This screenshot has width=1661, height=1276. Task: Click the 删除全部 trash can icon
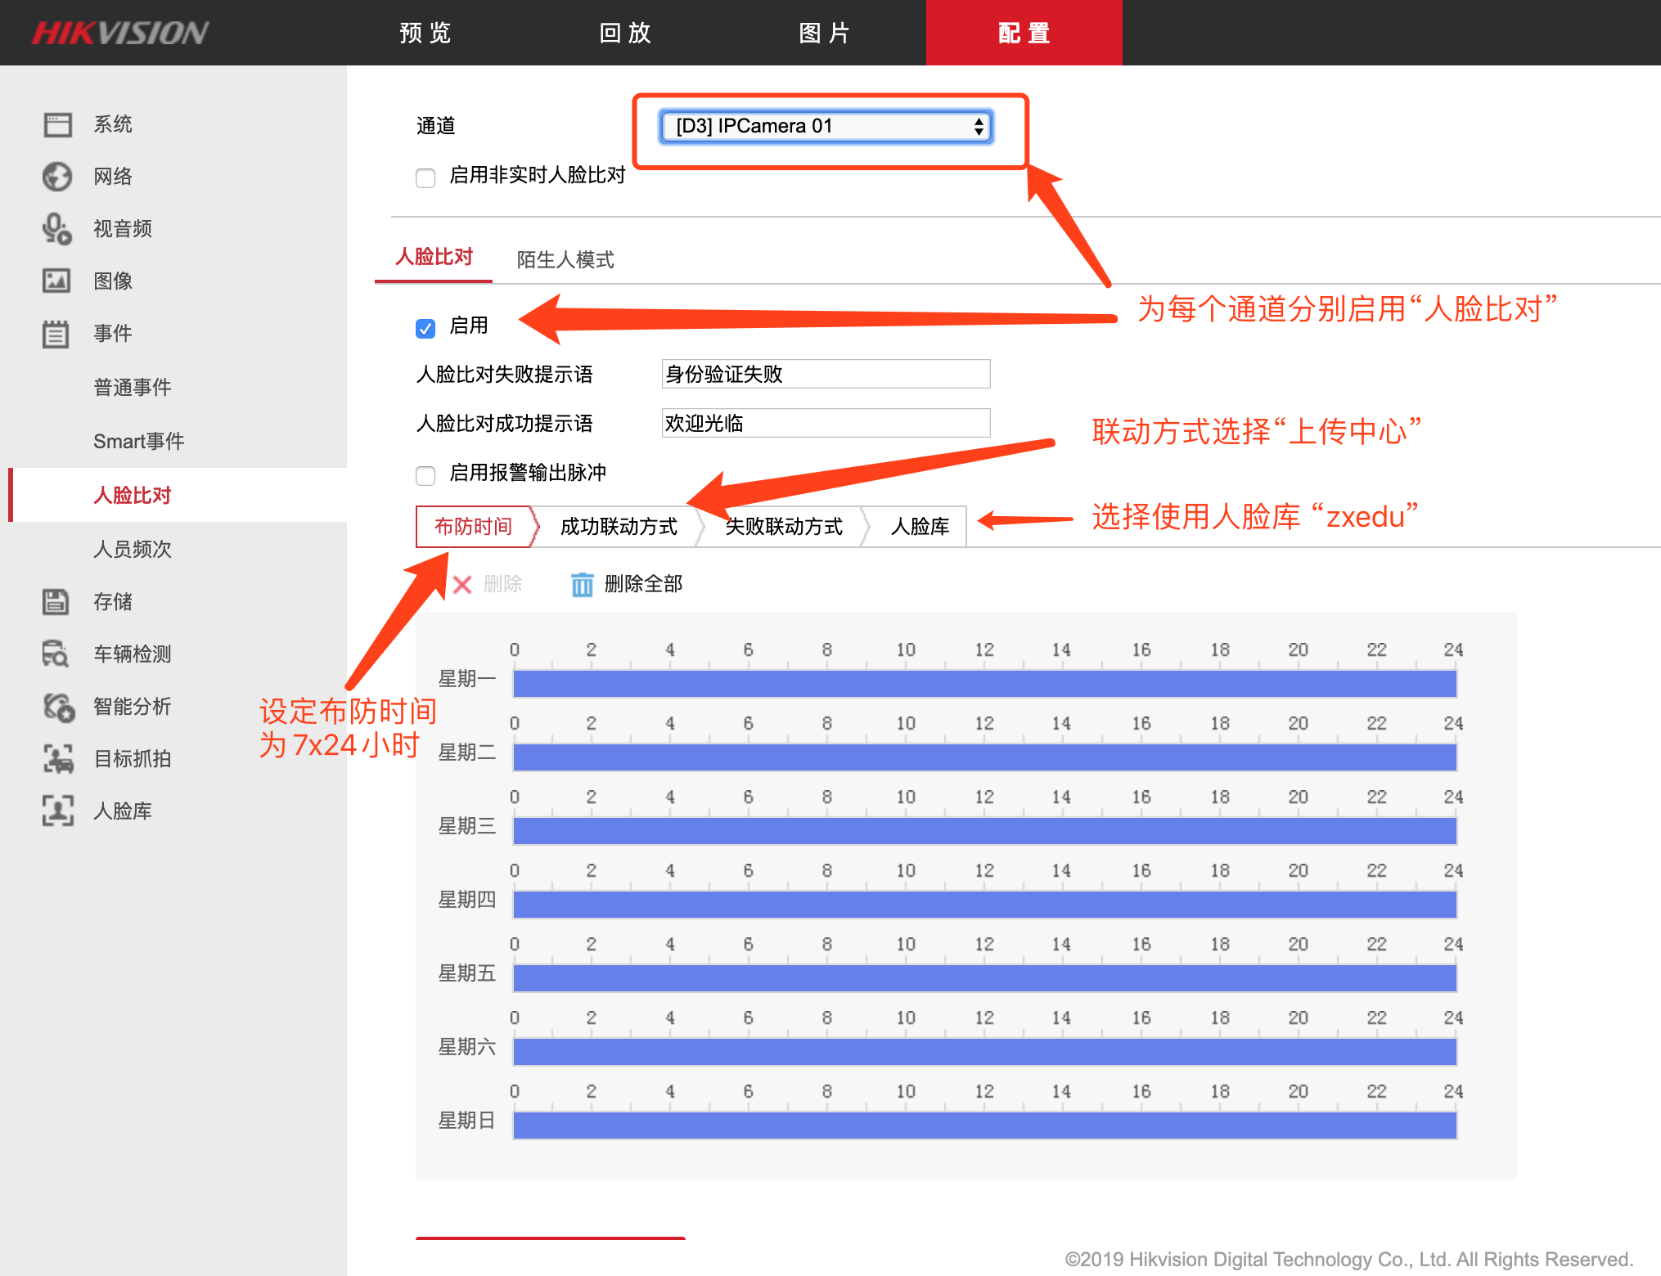pos(582,584)
